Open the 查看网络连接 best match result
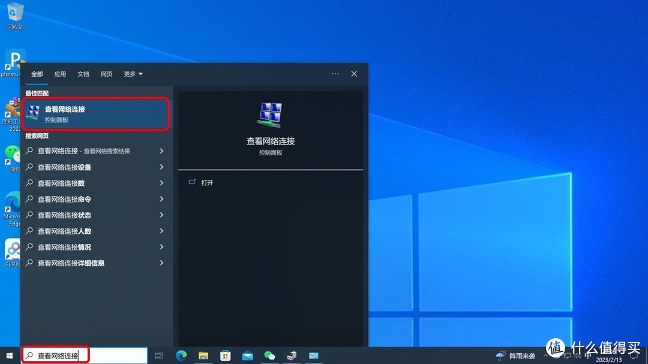Viewport: 648px width, 364px height. [x=96, y=114]
